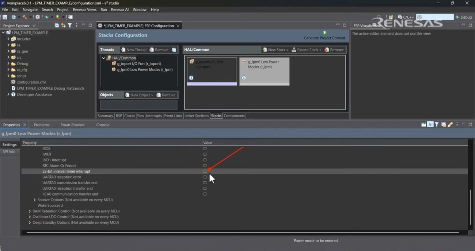Toggle Show Categories in Properties toolbar
The height and width of the screenshot is (251, 475).
(430, 125)
